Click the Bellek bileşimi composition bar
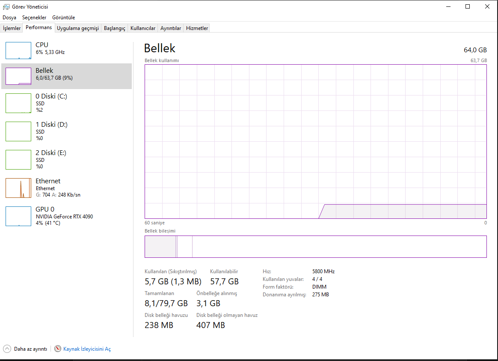Image resolution: width=498 pixels, height=361 pixels. [315, 247]
